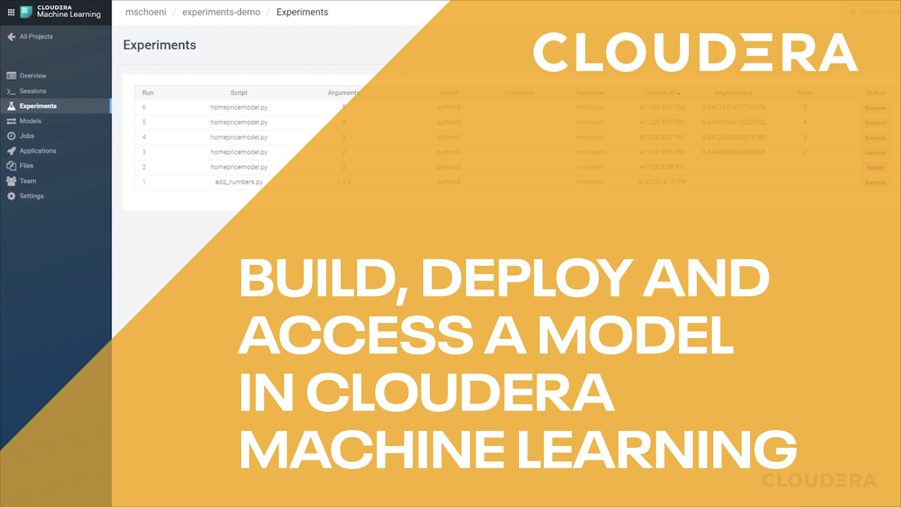
Task: Open the Applications page
Action: pyautogui.click(x=38, y=151)
